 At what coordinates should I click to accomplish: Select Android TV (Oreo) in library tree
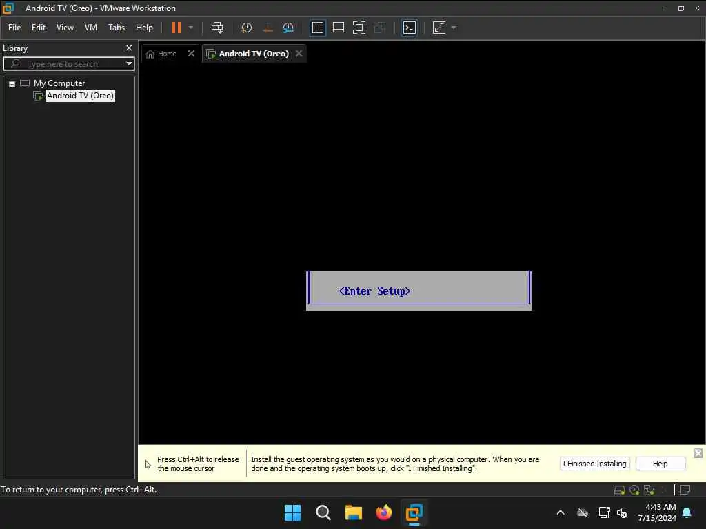(80, 96)
